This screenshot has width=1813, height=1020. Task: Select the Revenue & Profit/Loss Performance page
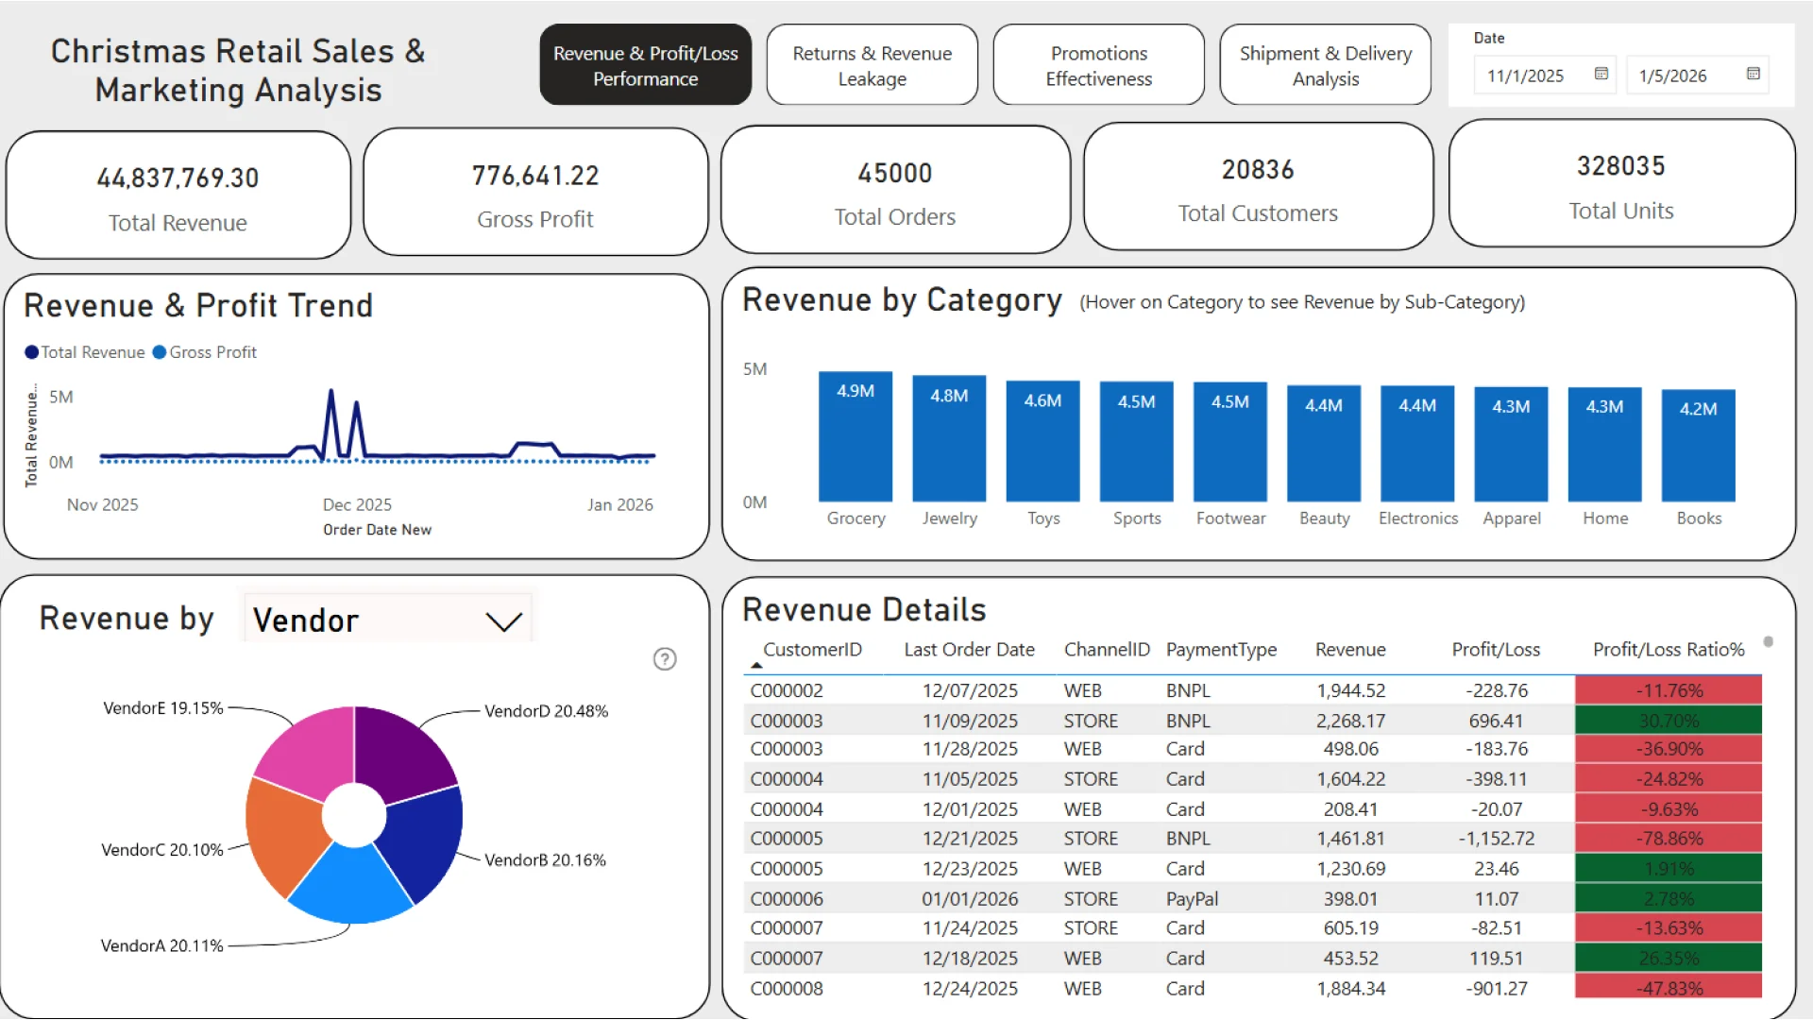point(645,64)
